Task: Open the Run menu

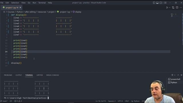Action: [x=34, y=3]
